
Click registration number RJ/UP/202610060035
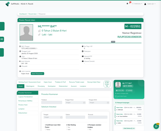tap(129, 37)
